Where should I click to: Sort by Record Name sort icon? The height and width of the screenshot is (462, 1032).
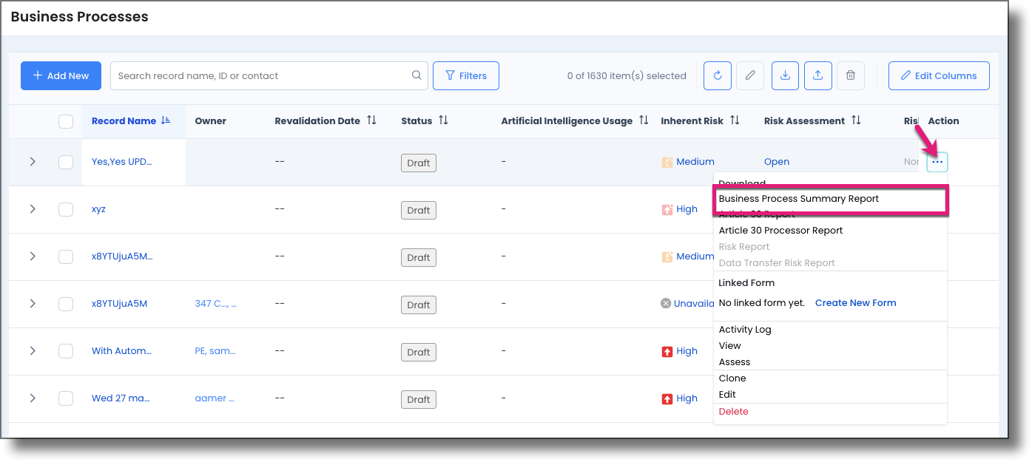point(166,120)
